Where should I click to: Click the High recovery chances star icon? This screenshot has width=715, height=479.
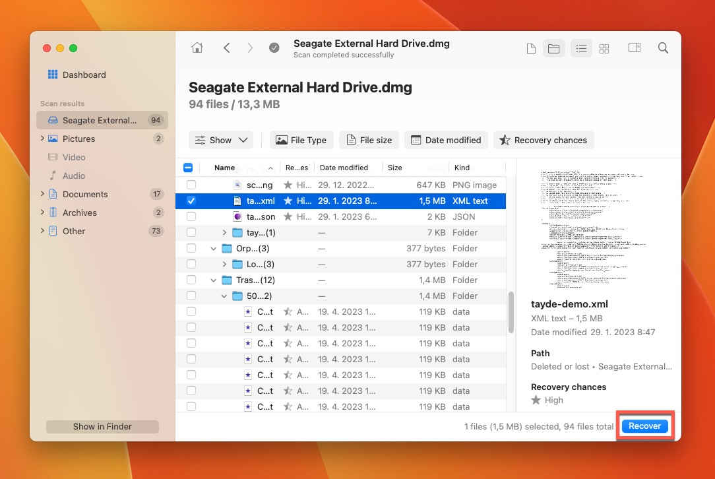536,400
